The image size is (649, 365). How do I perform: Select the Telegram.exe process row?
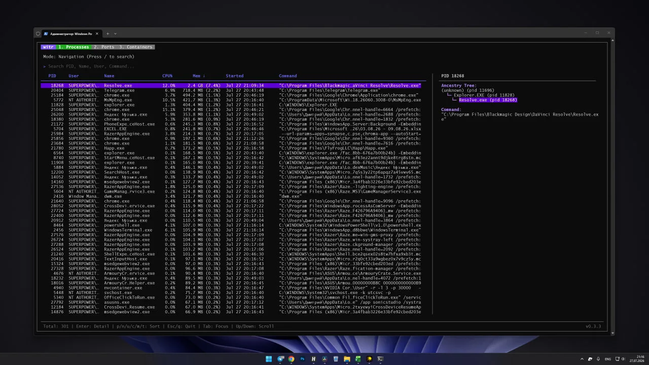click(x=231, y=90)
